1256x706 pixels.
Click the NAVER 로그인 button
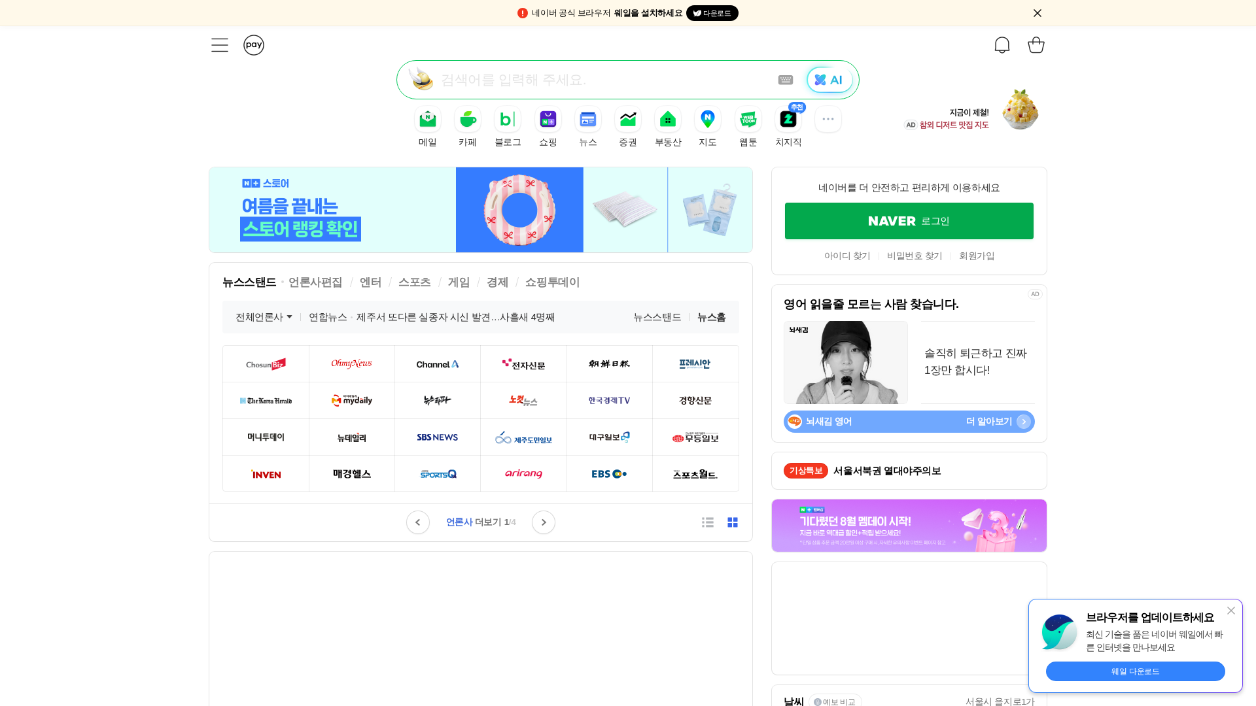(909, 221)
